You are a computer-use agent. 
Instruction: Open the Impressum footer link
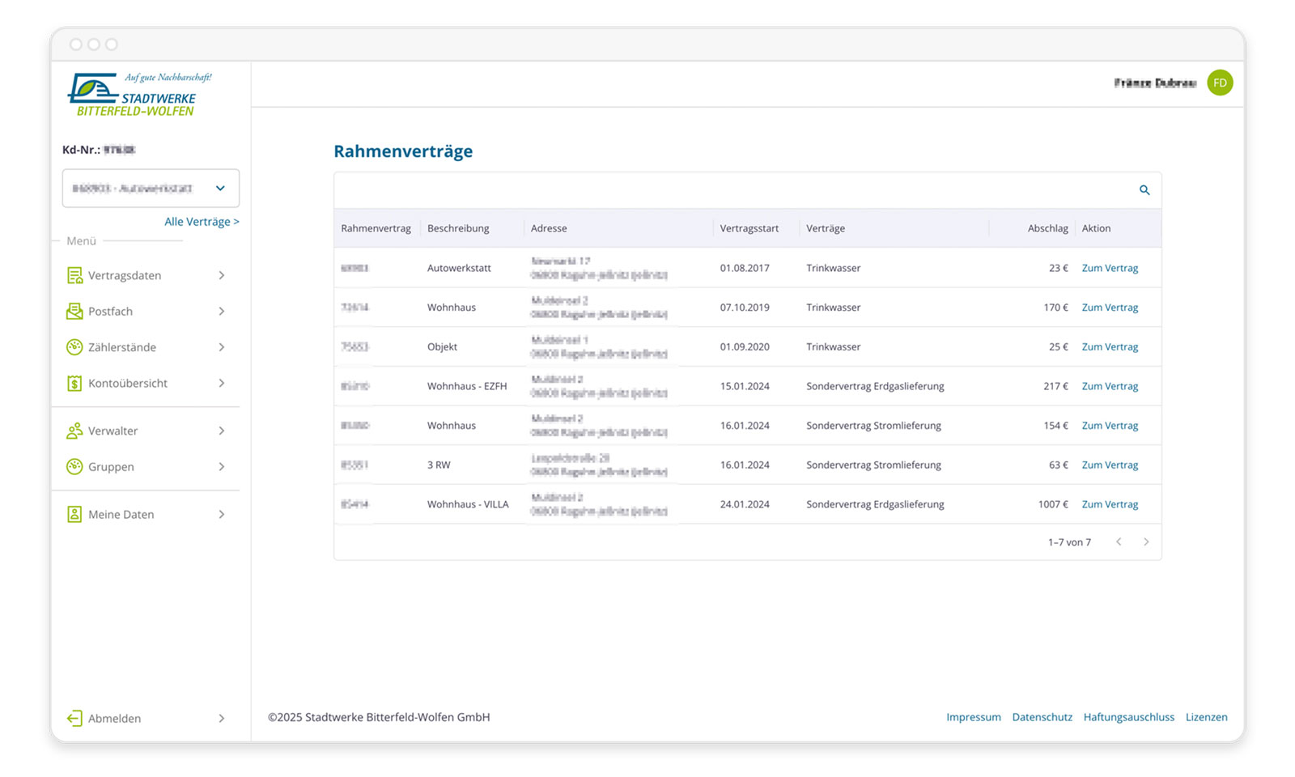973,718
